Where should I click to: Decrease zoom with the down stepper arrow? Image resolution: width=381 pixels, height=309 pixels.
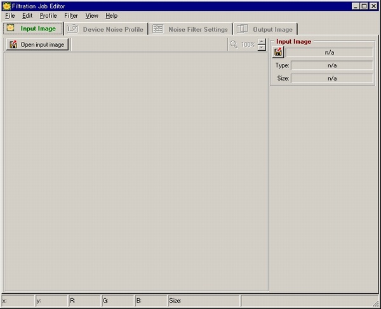tap(262, 48)
